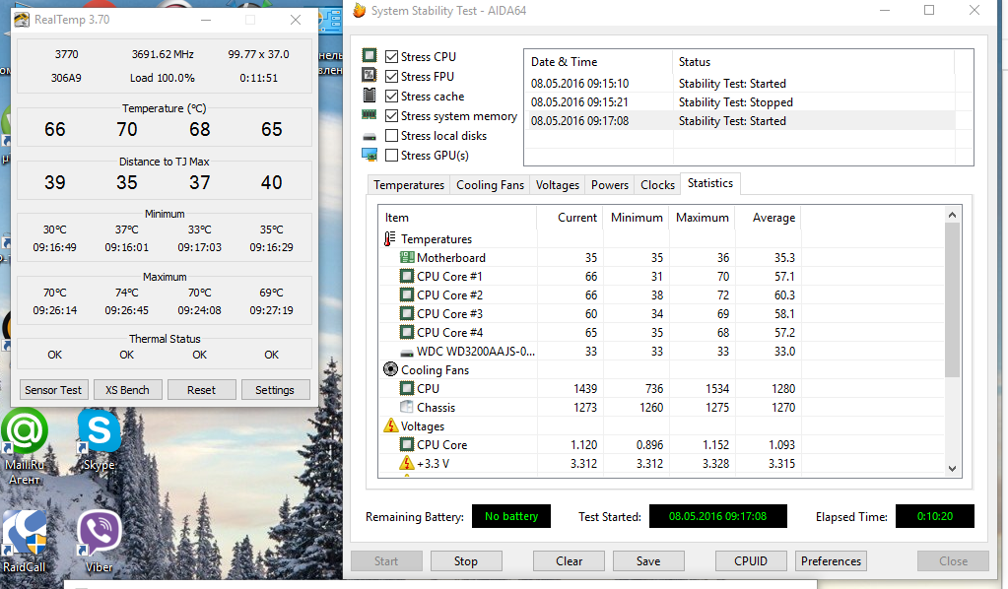The image size is (1008, 589).
Task: Click the +3.3 V voltage icon
Action: 407,463
